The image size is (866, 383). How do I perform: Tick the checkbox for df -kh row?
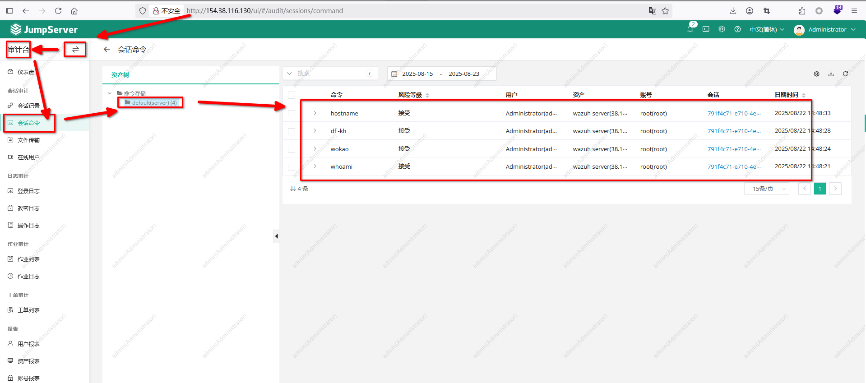pyautogui.click(x=292, y=131)
